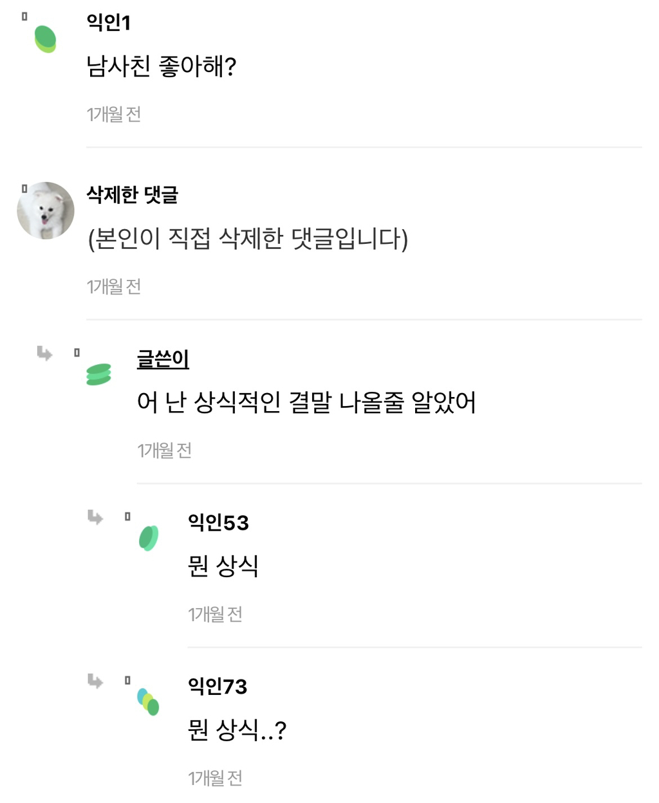Open the white dog profile photo

tap(45, 210)
